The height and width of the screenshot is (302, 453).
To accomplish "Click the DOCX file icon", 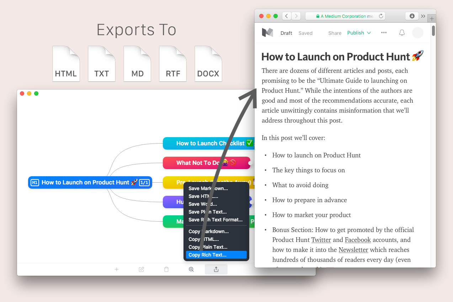I will click(208, 64).
